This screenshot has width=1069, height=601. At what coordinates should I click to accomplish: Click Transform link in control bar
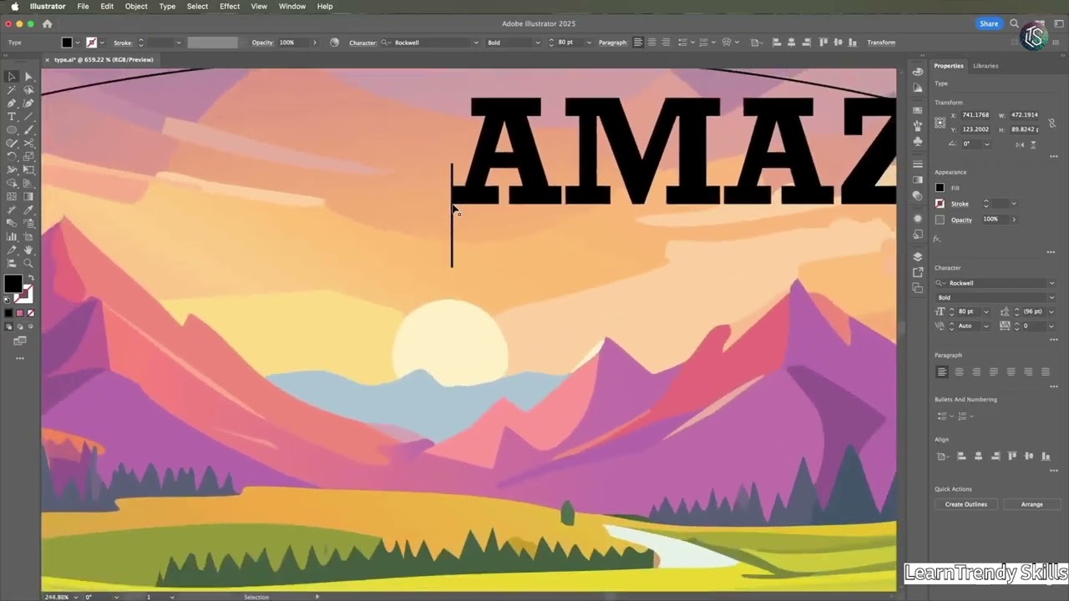coord(881,43)
